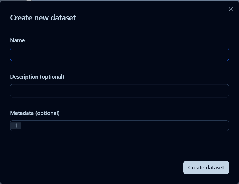
Task: Click the Metadata (optional) label
Action: [35, 113]
